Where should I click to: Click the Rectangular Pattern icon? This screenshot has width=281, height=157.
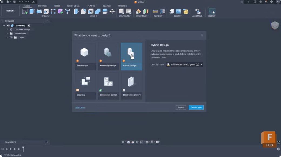point(53,11)
